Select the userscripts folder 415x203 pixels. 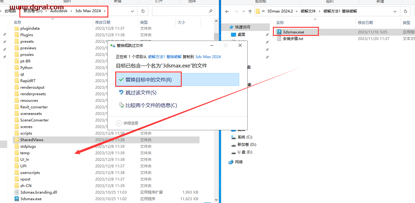[30, 172]
